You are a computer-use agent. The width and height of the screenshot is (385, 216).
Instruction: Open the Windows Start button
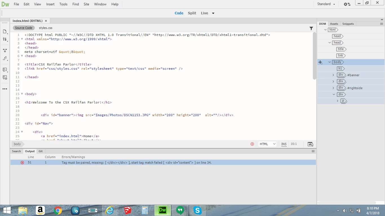7,210
